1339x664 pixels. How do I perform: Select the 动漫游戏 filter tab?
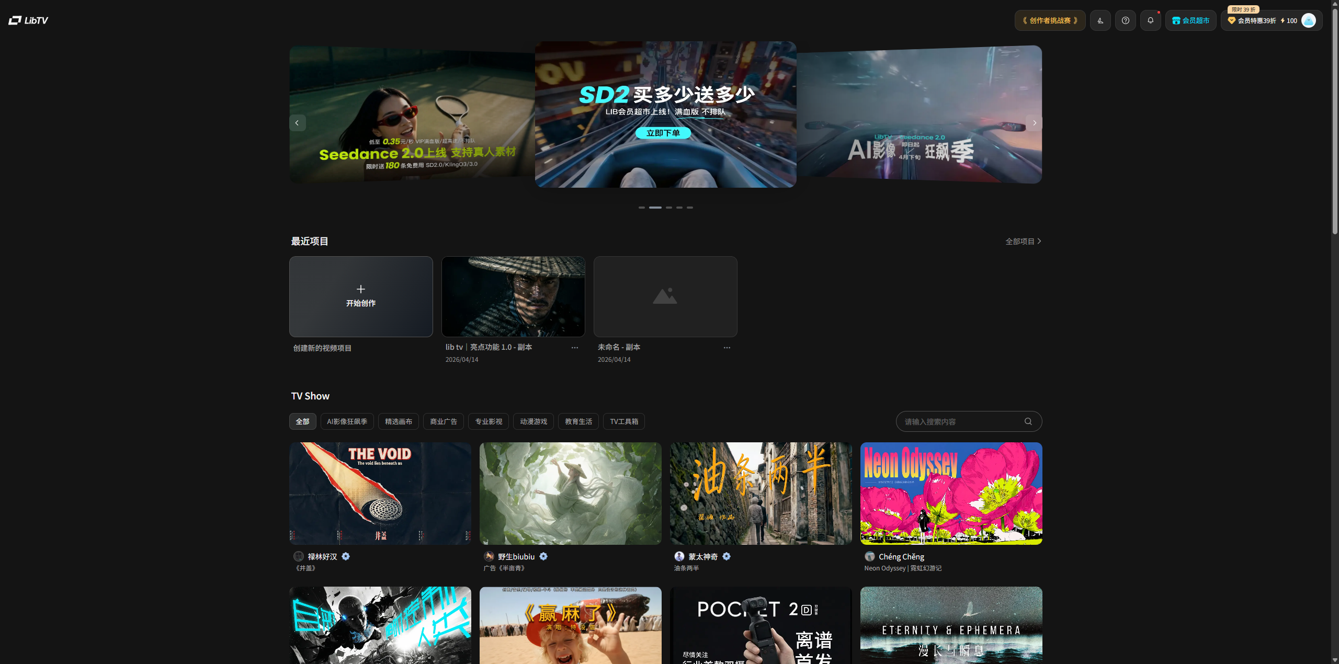point(534,421)
